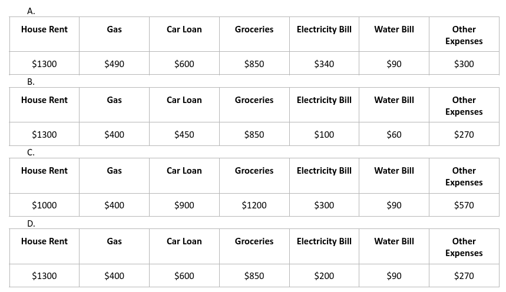Click the House Rent header in table A
The image size is (506, 292).
[44, 29]
